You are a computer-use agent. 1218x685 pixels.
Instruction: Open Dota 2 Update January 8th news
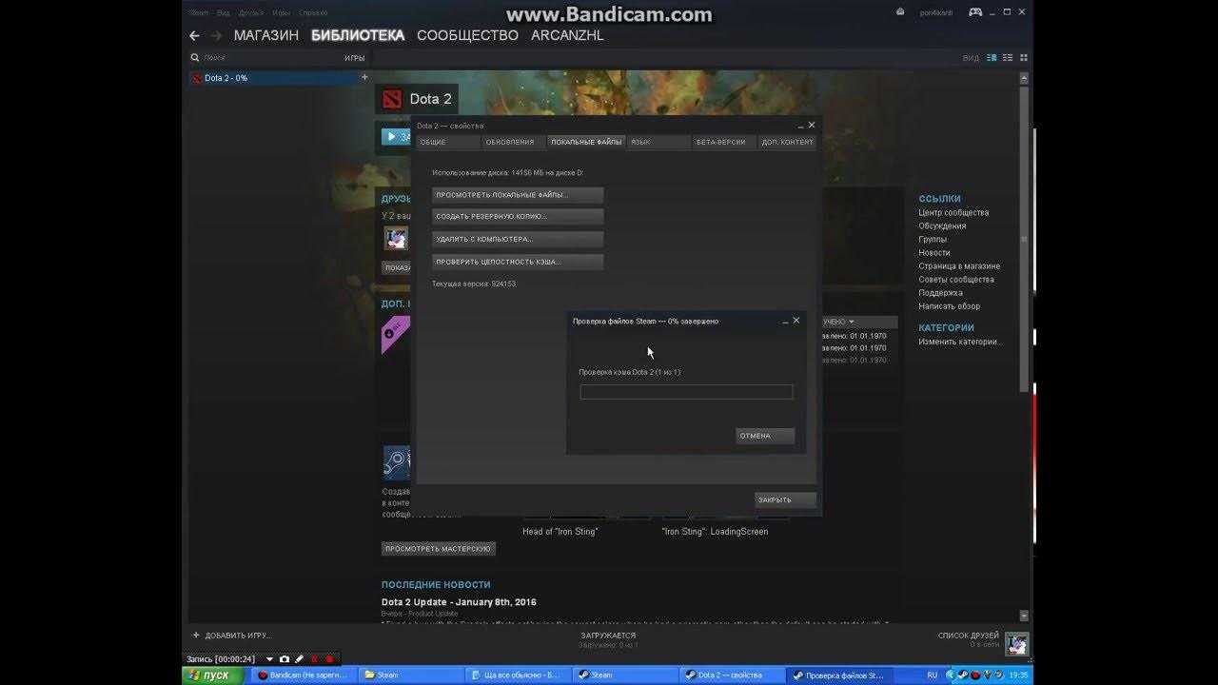pos(459,602)
